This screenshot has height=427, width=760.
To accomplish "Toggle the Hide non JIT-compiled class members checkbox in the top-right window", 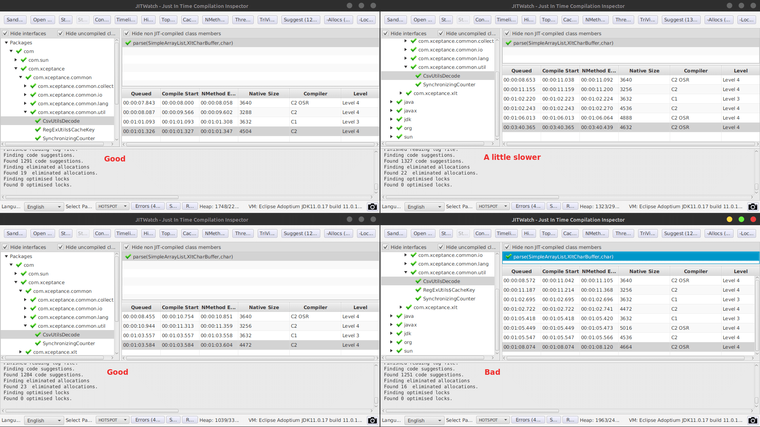I will click(x=507, y=34).
